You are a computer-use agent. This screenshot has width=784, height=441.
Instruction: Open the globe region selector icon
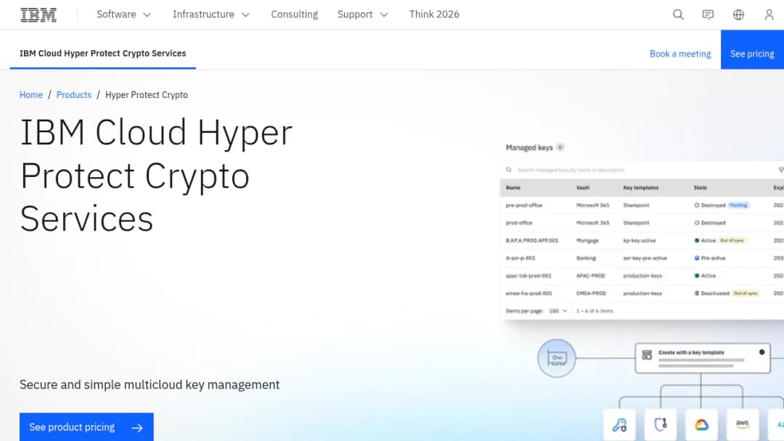tap(738, 15)
